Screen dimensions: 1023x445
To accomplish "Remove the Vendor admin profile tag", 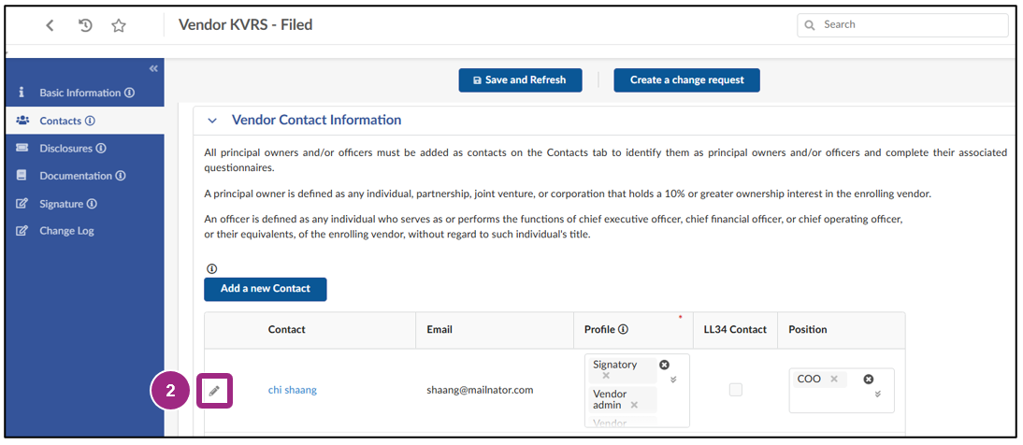I will pos(633,405).
